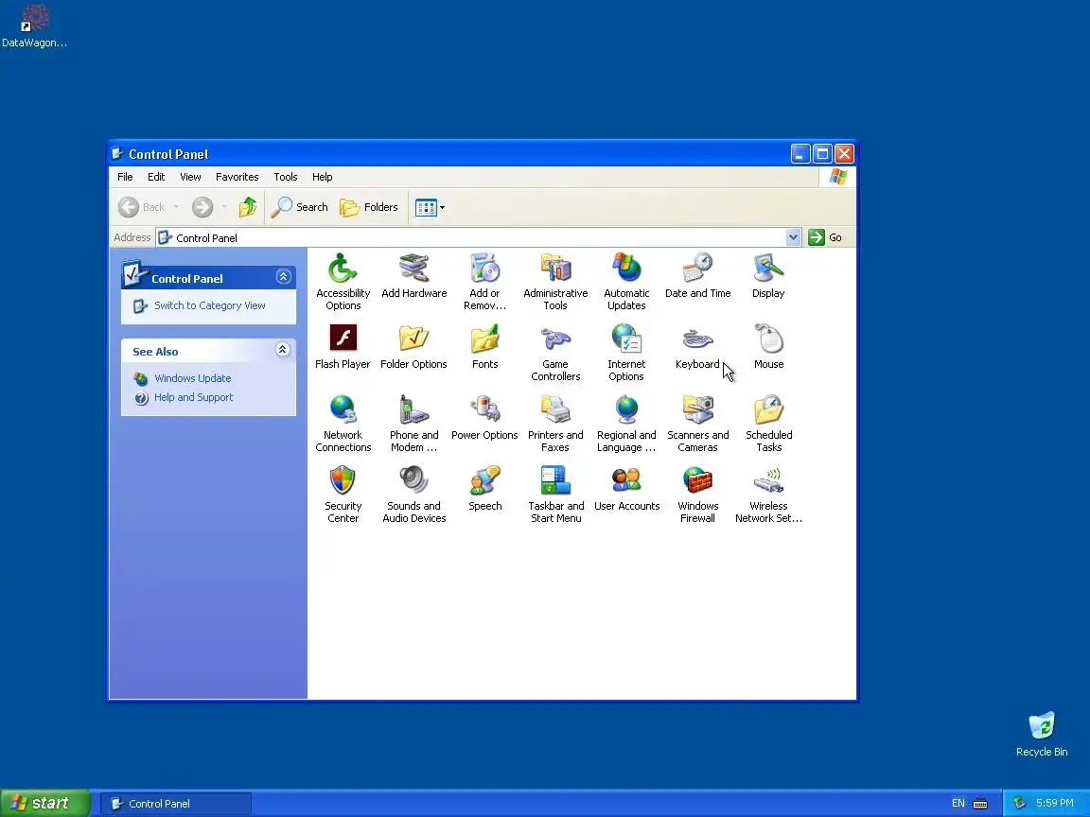This screenshot has height=817, width=1090.
Task: Maximize the Control Panel window
Action: 822,153
